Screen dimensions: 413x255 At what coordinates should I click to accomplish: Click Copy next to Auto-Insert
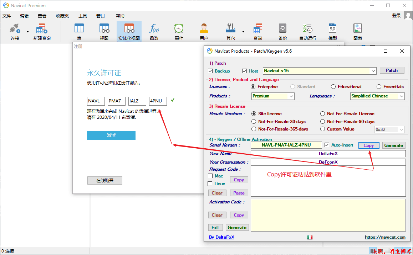click(x=369, y=145)
